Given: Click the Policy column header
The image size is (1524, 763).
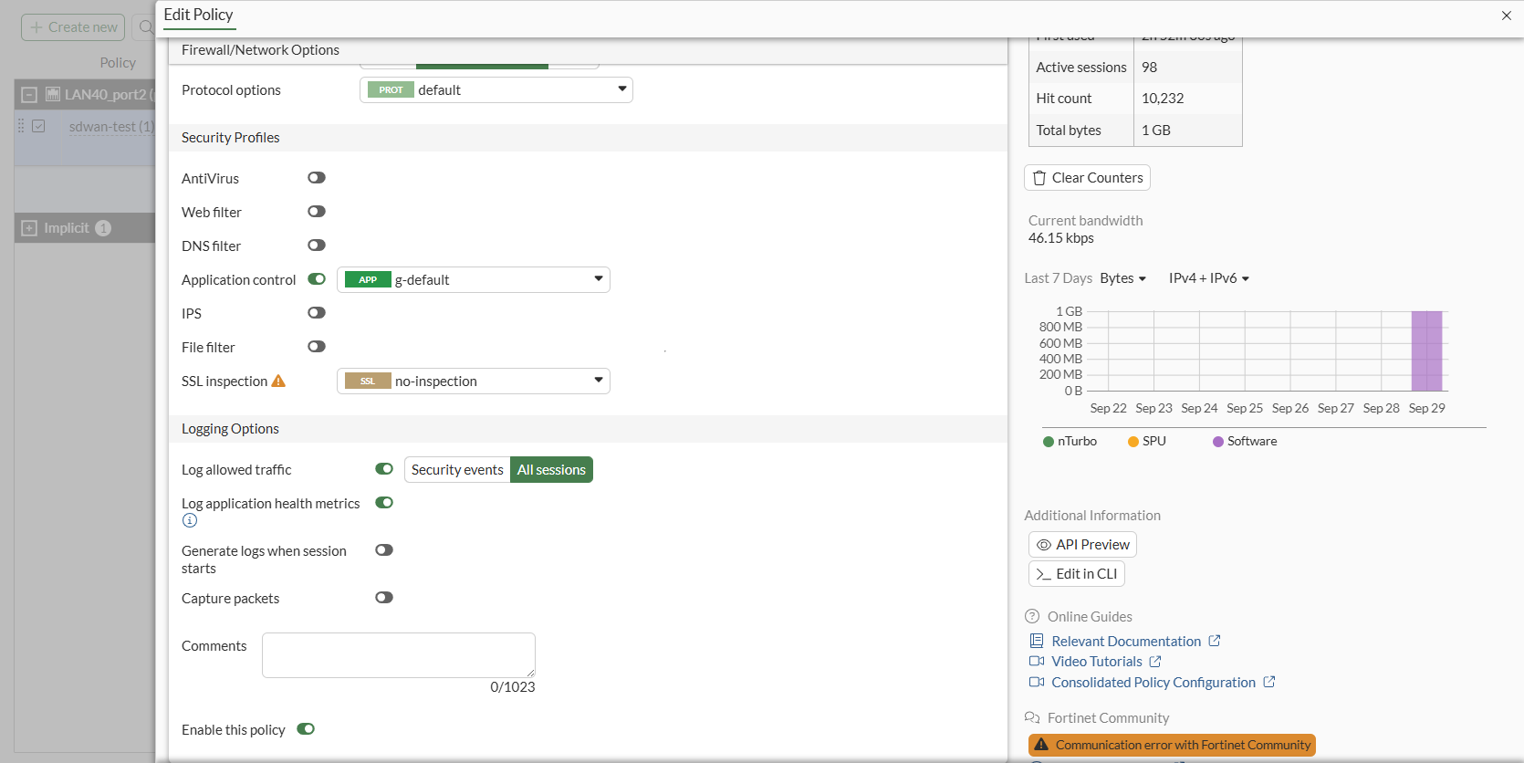Looking at the screenshot, I should coord(118,62).
